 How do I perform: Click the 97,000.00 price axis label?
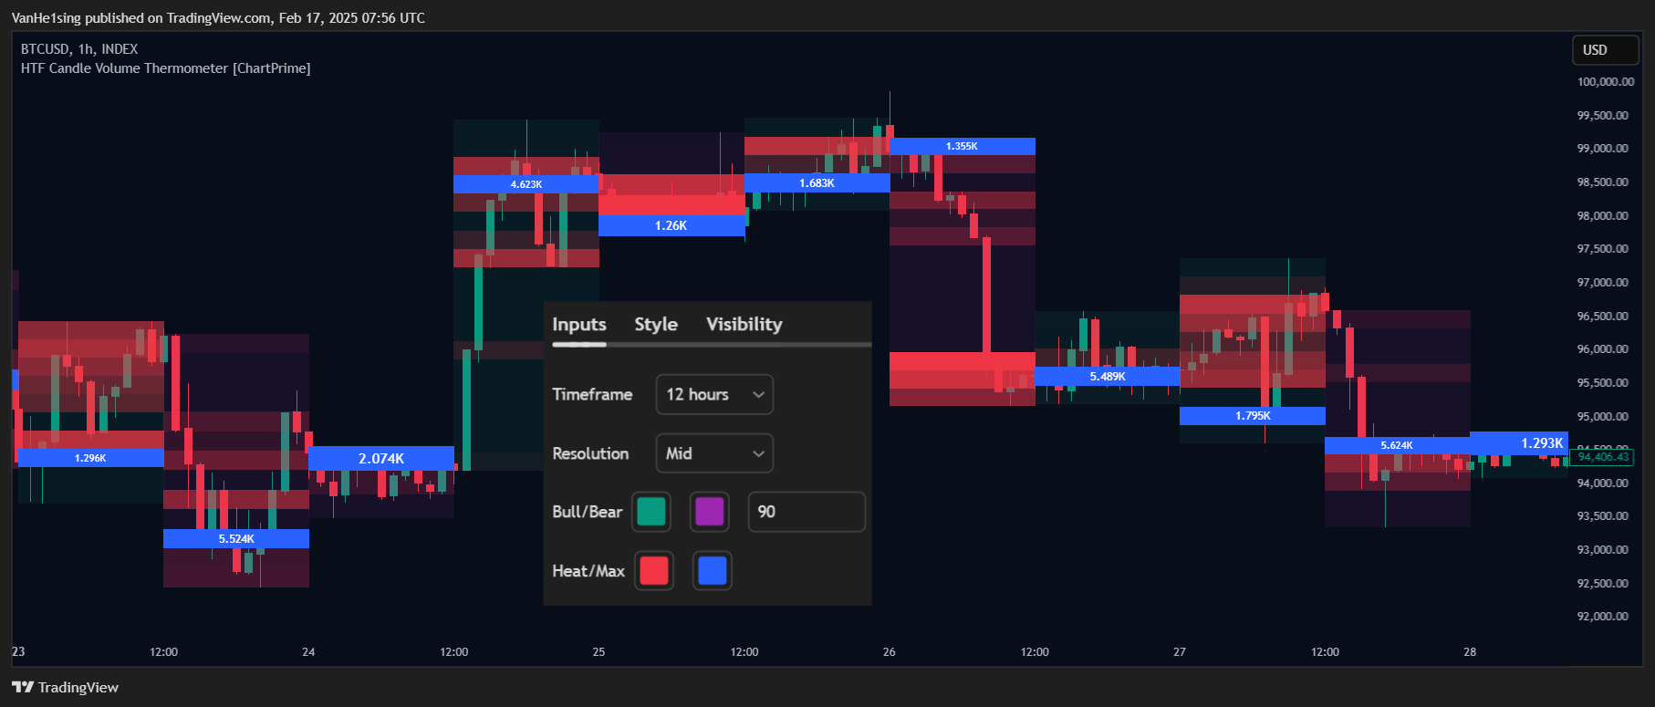pos(1603,282)
